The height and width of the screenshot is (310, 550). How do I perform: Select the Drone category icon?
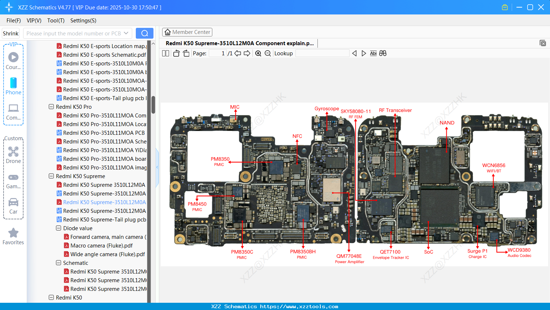pyautogui.click(x=13, y=155)
